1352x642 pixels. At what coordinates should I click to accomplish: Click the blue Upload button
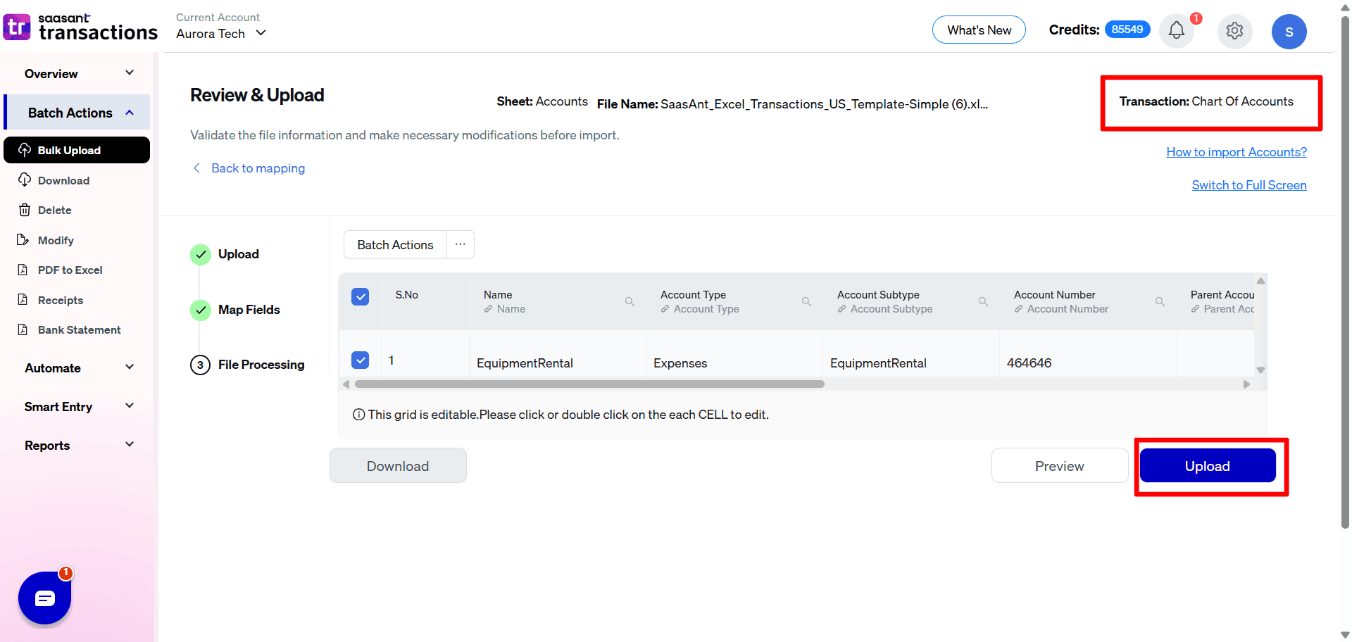[1207, 466]
